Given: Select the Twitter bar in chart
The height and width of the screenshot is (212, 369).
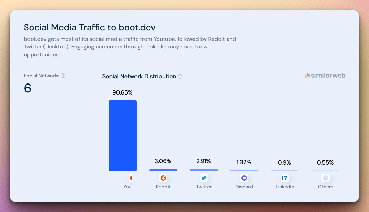Looking at the screenshot, I should click(x=204, y=170).
